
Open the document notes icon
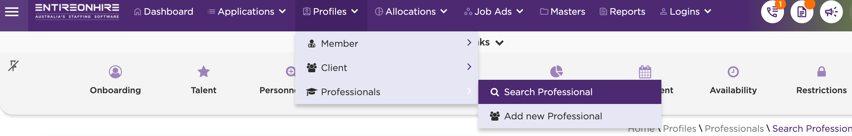pos(802,12)
